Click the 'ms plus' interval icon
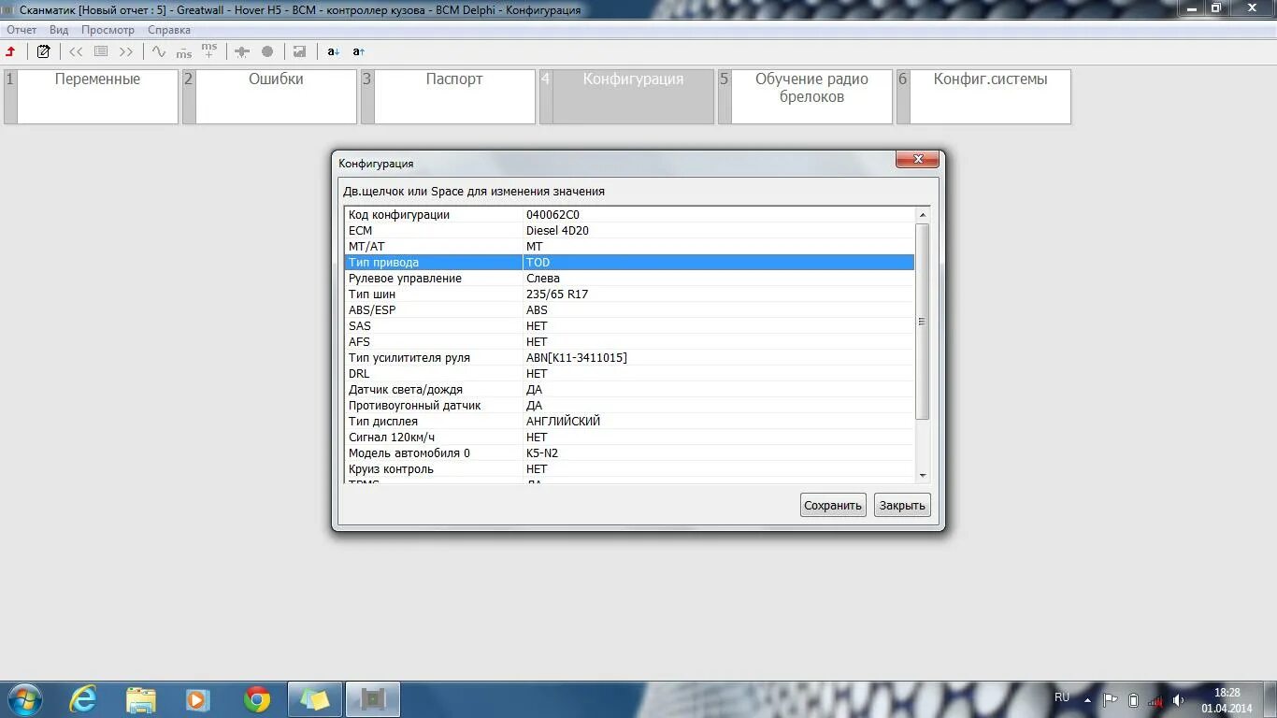This screenshot has width=1277, height=718. (209, 51)
